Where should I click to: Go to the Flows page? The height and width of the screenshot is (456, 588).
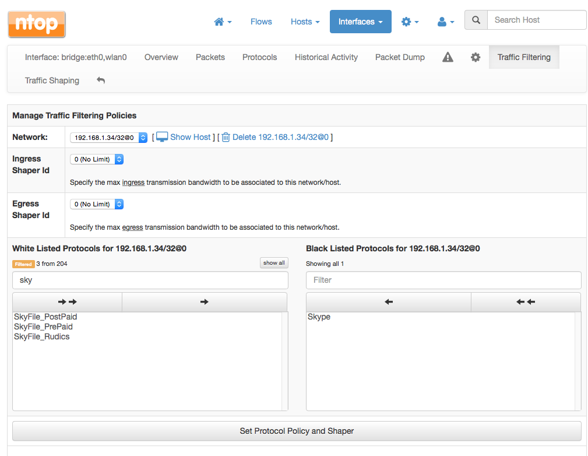coord(261,22)
